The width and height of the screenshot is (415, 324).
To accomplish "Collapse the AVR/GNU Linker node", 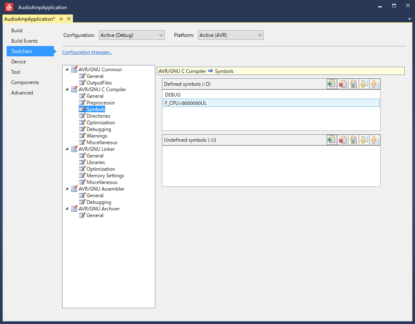I will [x=67, y=149].
